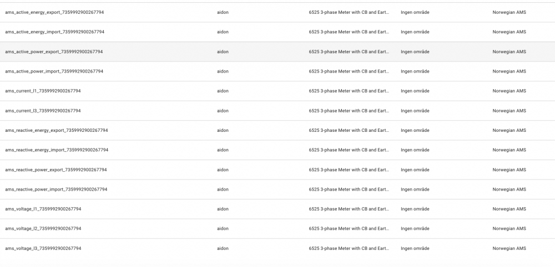The width and height of the screenshot is (555, 267).
Task: Click 'aidon' in the ams_voltage_l3 row
Action: coord(223,248)
